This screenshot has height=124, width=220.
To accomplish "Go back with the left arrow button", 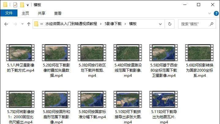I will click(x=6, y=24).
